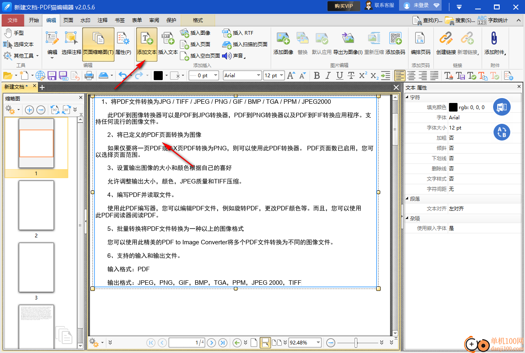
Task: Zoom in thumbnails with plus icon
Action: coord(29,109)
